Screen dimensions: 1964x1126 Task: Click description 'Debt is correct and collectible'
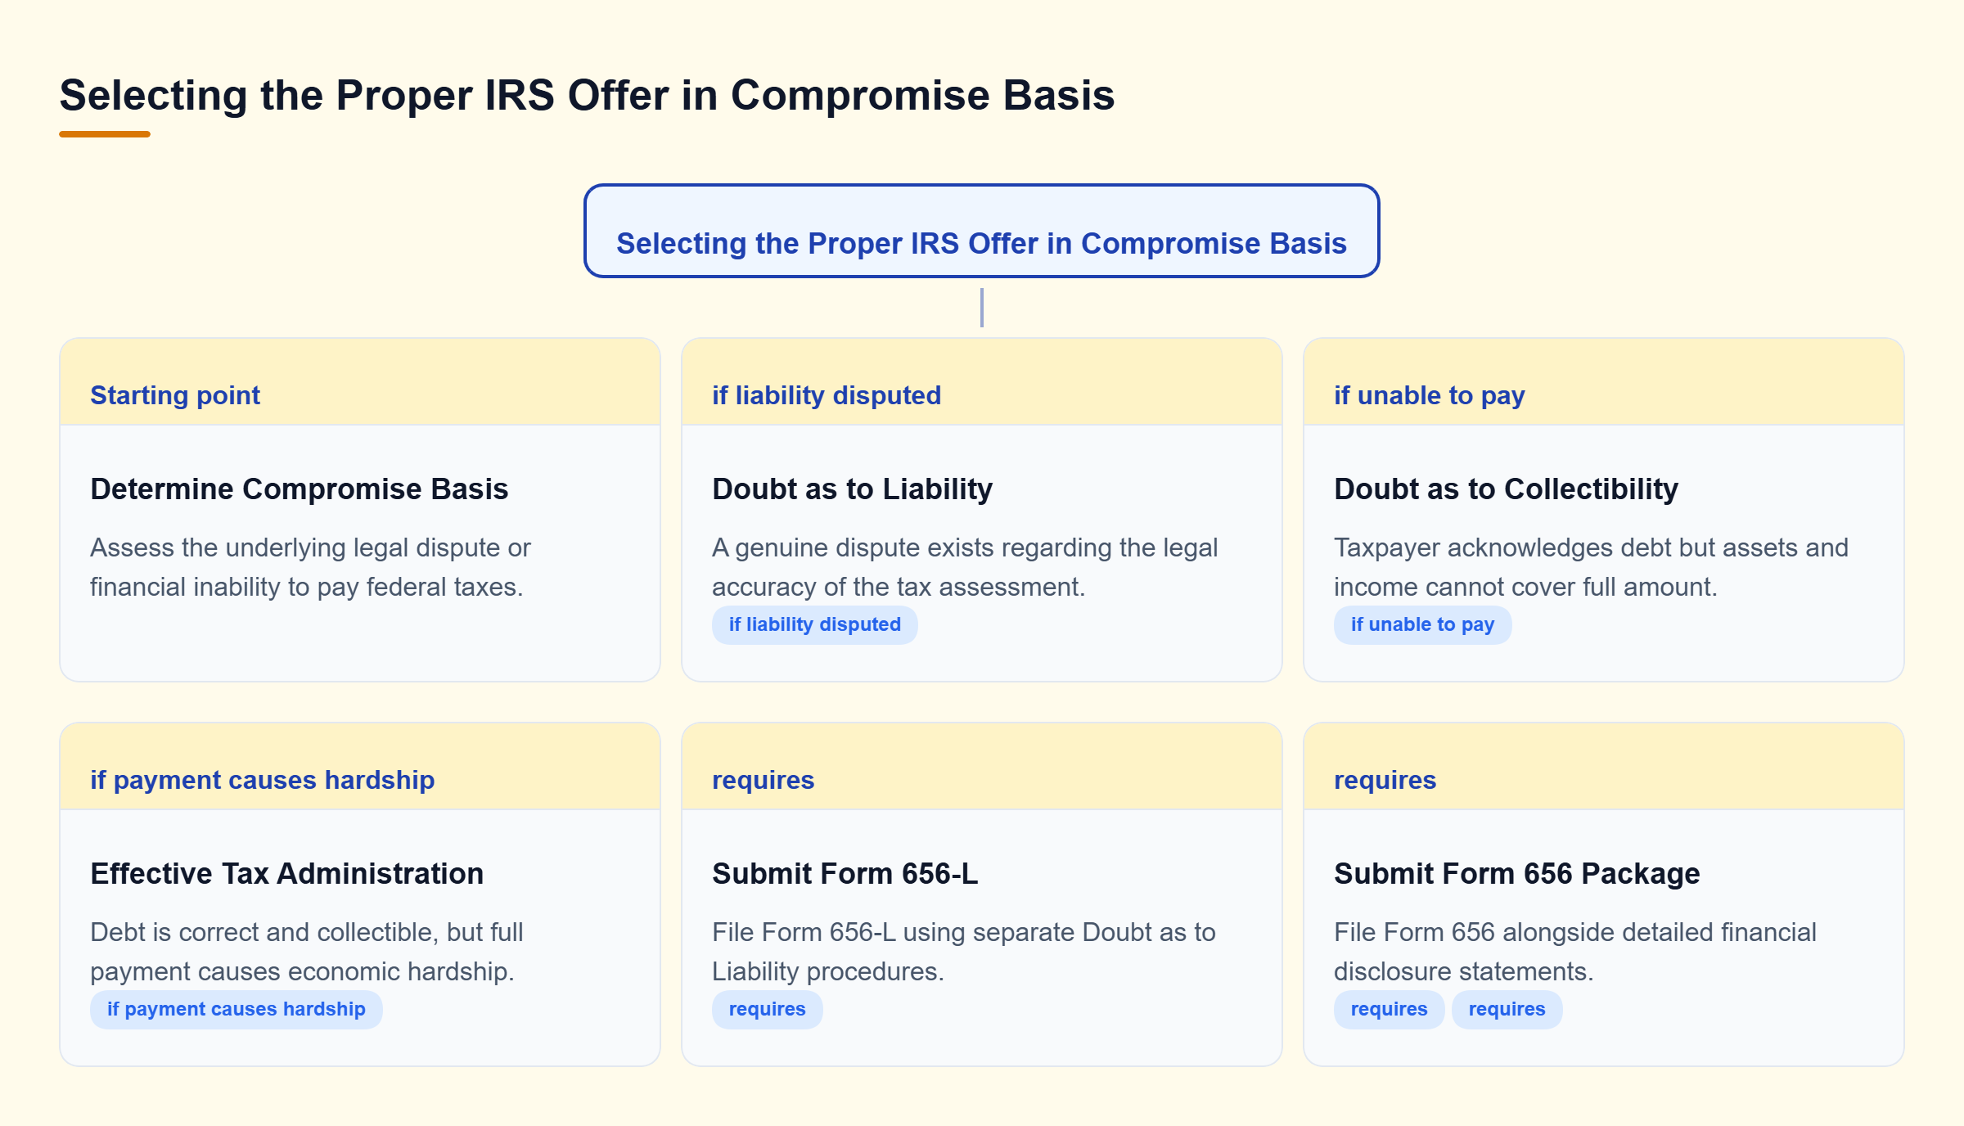[x=307, y=952]
